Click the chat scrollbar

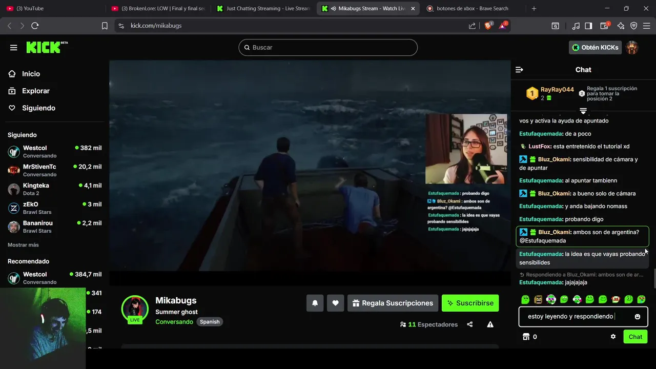point(654,278)
